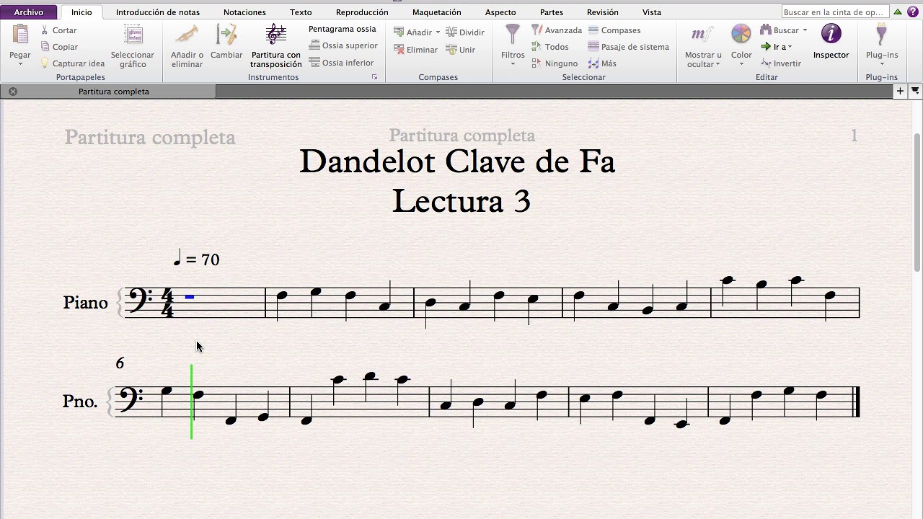The width and height of the screenshot is (923, 519).
Task: Switch to the Maquetación tab
Action: click(436, 12)
